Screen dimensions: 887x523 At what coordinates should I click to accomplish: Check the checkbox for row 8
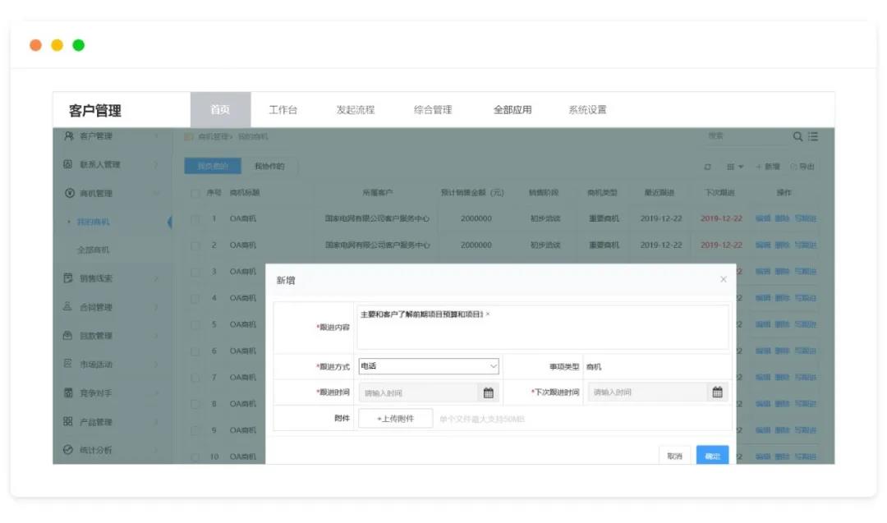point(195,404)
